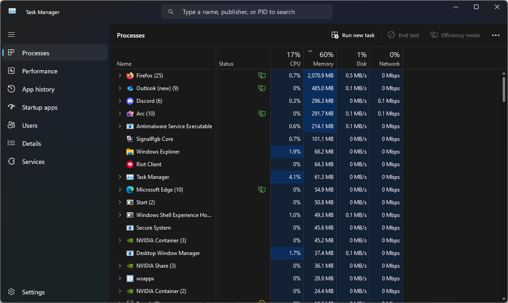The image size is (508, 303).
Task: Sort by the Status column header
Action: 243,58
